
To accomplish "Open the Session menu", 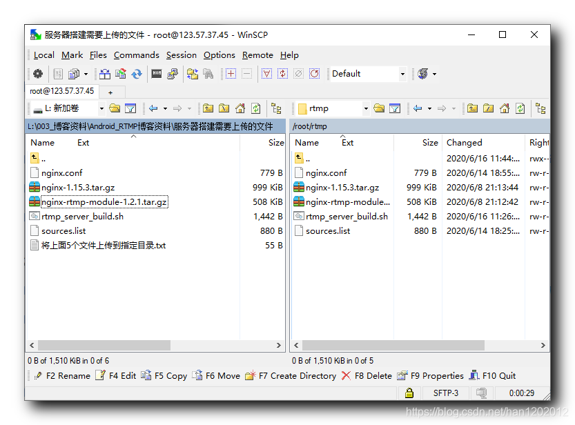I will (182, 55).
